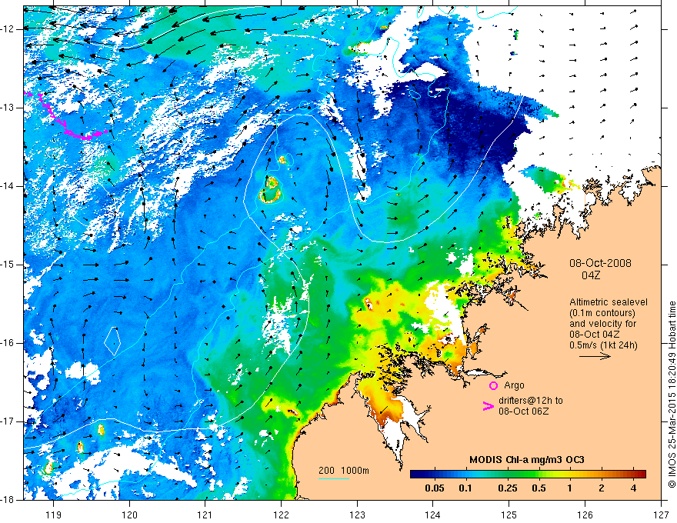Click the 'and velocity for' caption line

click(602, 323)
